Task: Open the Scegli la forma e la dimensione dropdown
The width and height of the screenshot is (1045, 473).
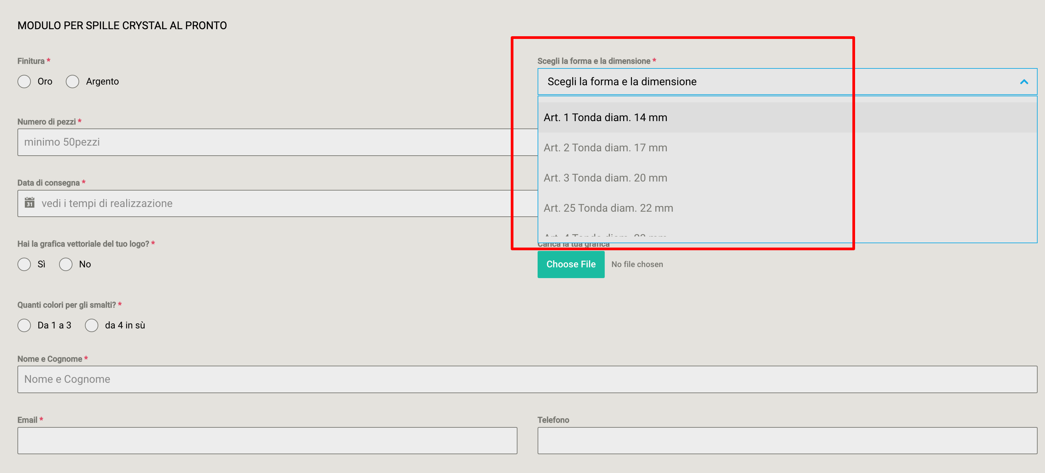Action: (787, 82)
